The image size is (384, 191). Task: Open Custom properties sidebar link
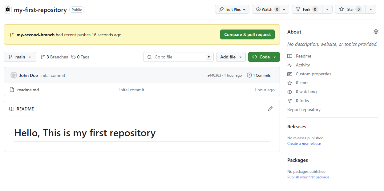[x=313, y=74]
